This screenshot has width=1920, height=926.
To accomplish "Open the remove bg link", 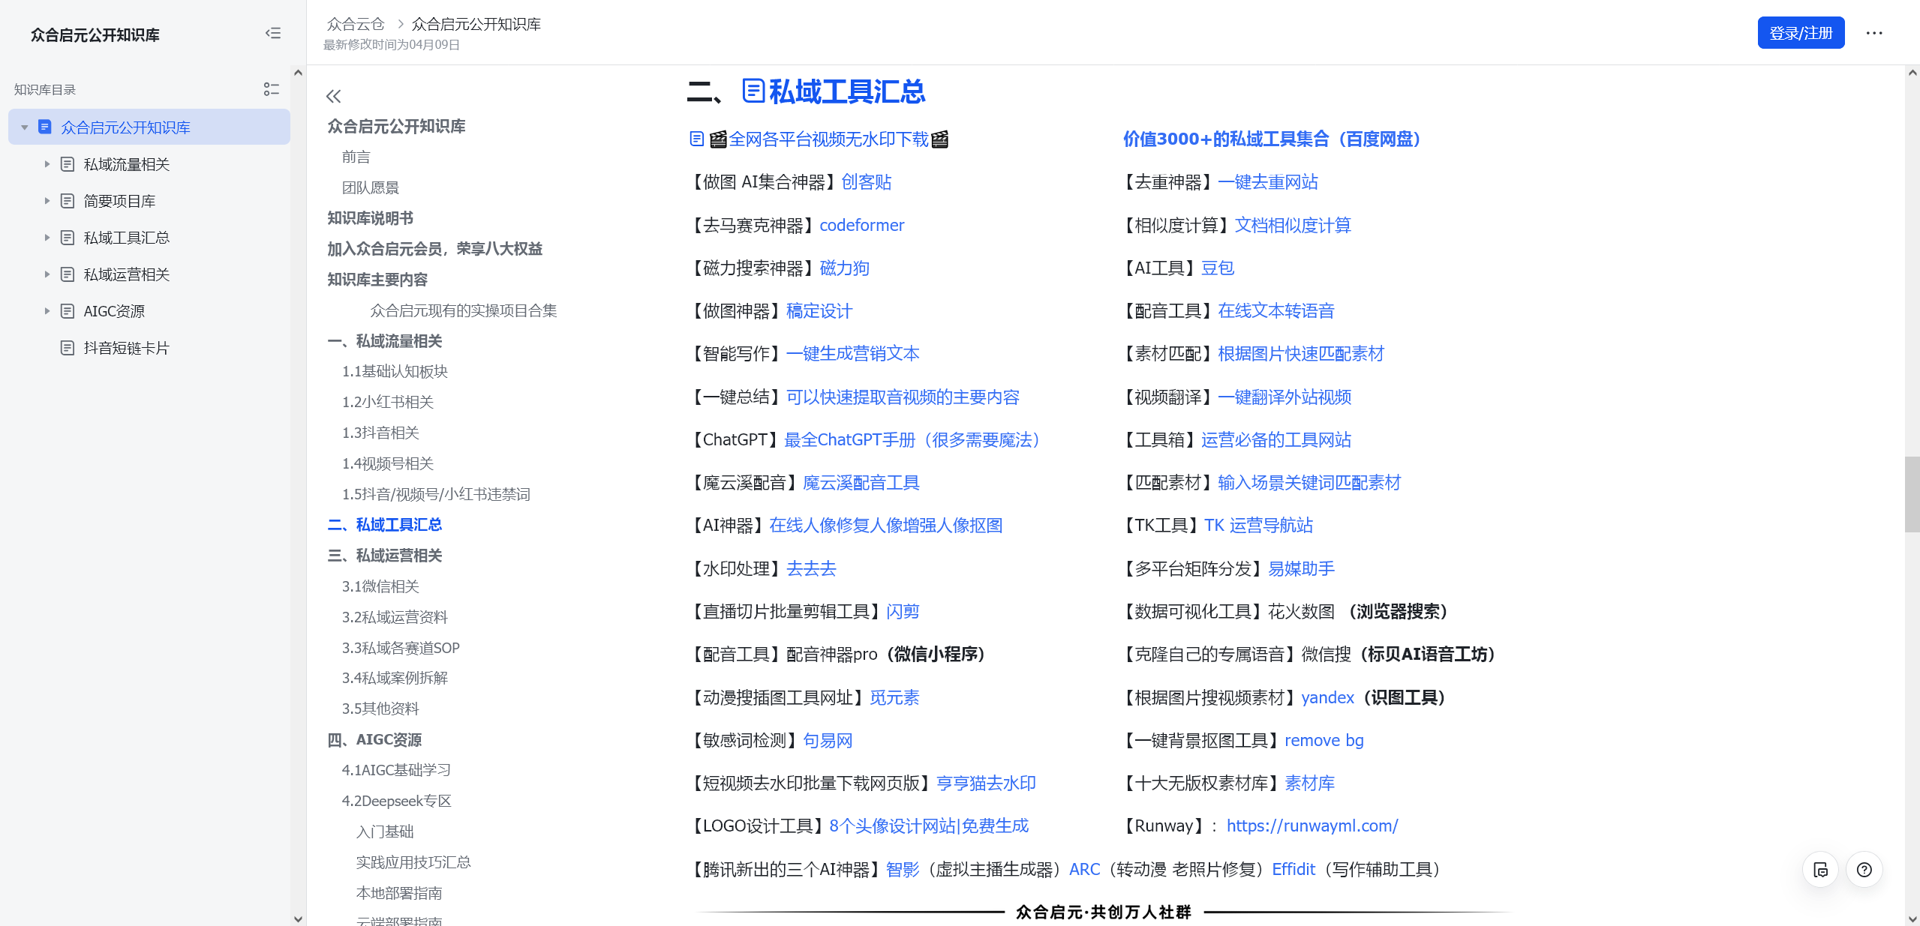I will tap(1324, 740).
